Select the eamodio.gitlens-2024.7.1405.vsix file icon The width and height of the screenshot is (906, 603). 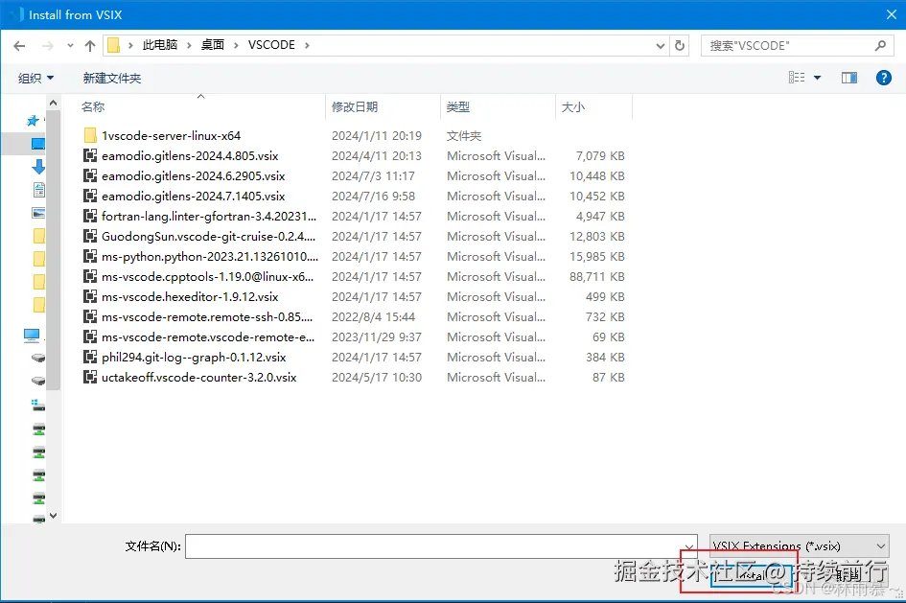click(90, 196)
